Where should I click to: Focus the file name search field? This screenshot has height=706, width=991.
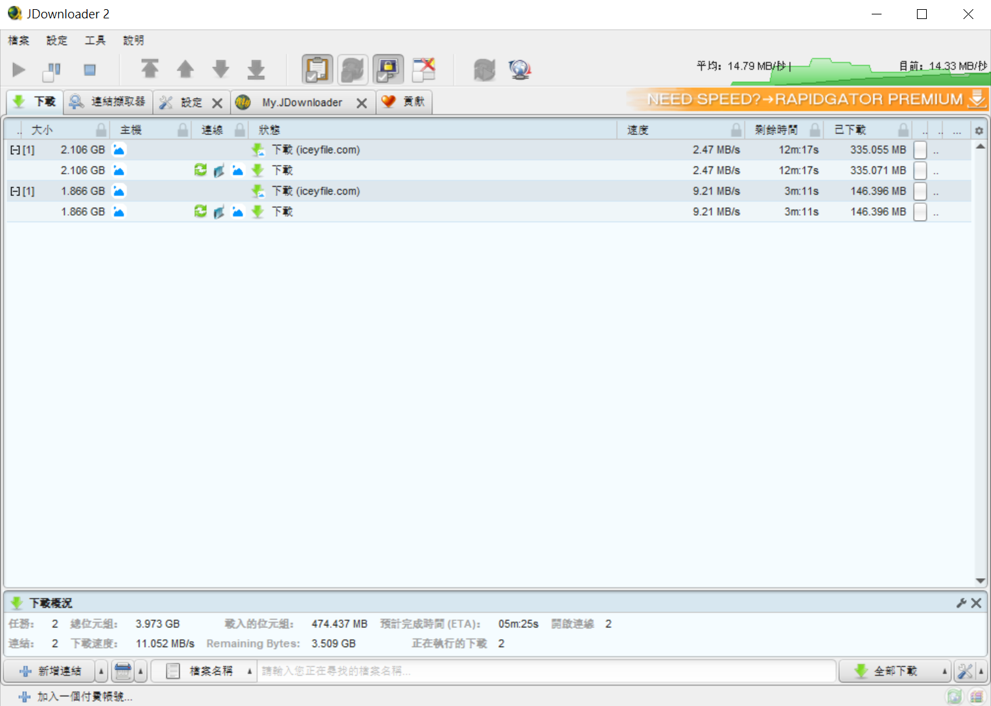(x=546, y=671)
